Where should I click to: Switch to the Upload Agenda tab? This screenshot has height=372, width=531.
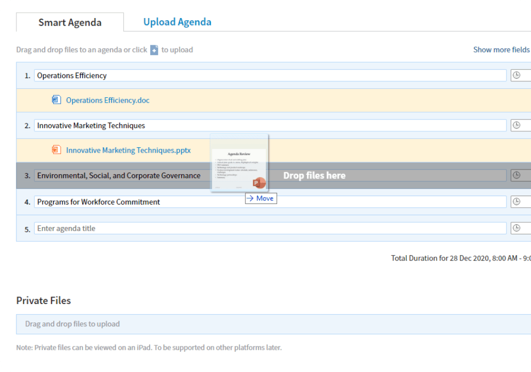pos(177,22)
